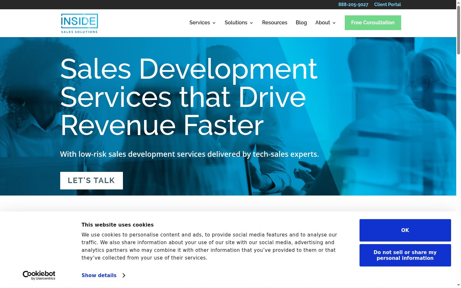Expand the Solutions dropdown chevron
This screenshot has width=461, height=288.
coord(251,23)
